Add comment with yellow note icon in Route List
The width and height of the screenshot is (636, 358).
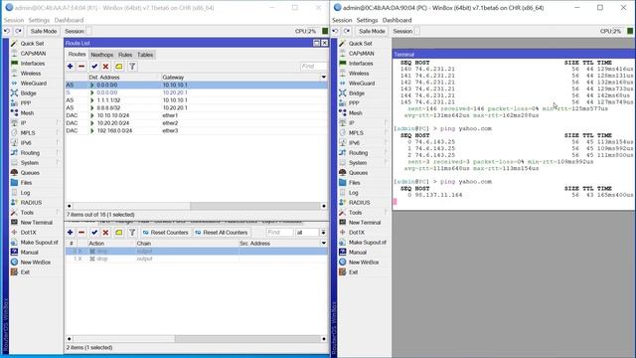click(119, 67)
